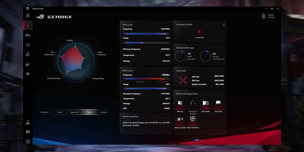Go to second dashboard page dot
The height and width of the screenshot is (152, 304).
coord(202,140)
